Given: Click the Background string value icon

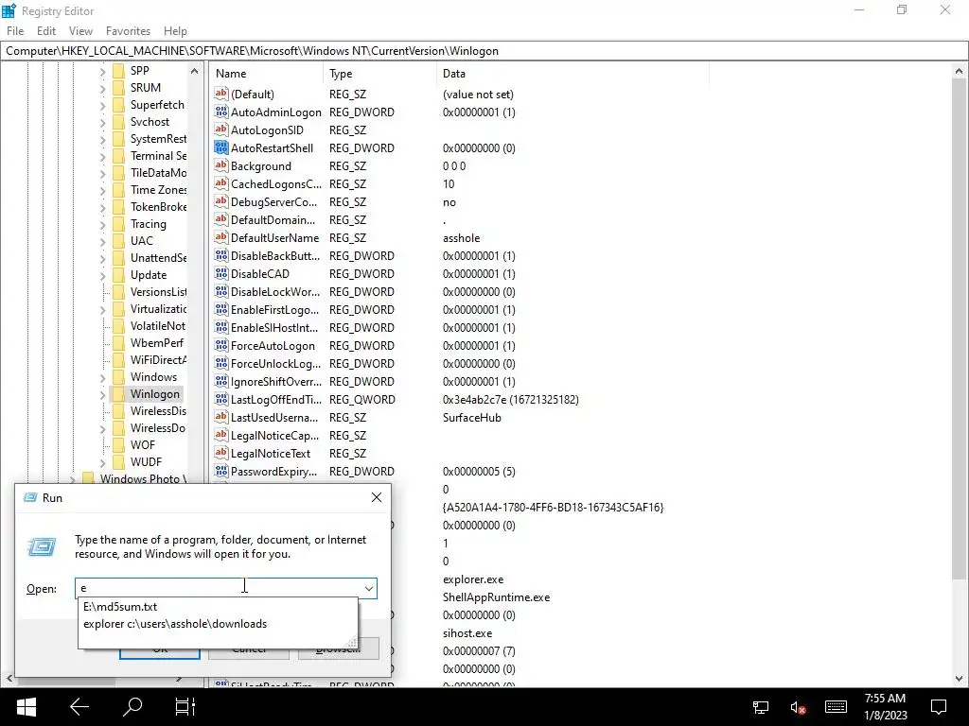Looking at the screenshot, I should coord(221,165).
